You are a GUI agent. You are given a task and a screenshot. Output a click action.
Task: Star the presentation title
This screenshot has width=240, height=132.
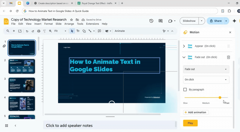coord(71,19)
